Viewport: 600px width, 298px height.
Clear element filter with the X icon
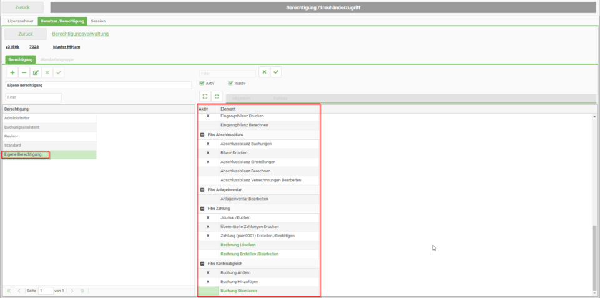tap(265, 72)
